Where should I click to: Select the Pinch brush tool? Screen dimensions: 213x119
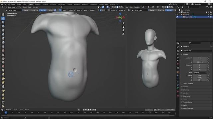coord(3,70)
